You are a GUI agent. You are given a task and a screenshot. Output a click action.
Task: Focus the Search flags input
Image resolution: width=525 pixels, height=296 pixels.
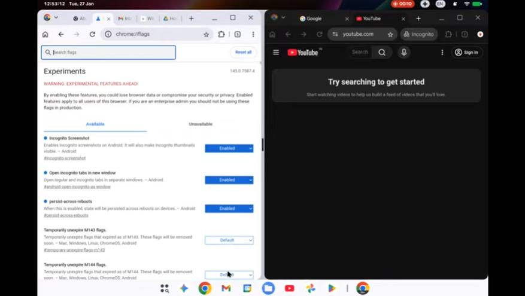click(108, 53)
